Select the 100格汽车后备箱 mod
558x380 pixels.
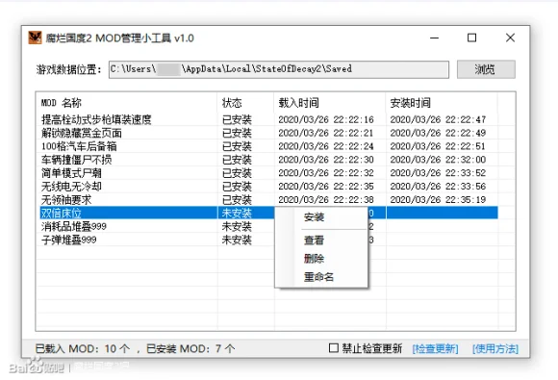click(x=79, y=146)
